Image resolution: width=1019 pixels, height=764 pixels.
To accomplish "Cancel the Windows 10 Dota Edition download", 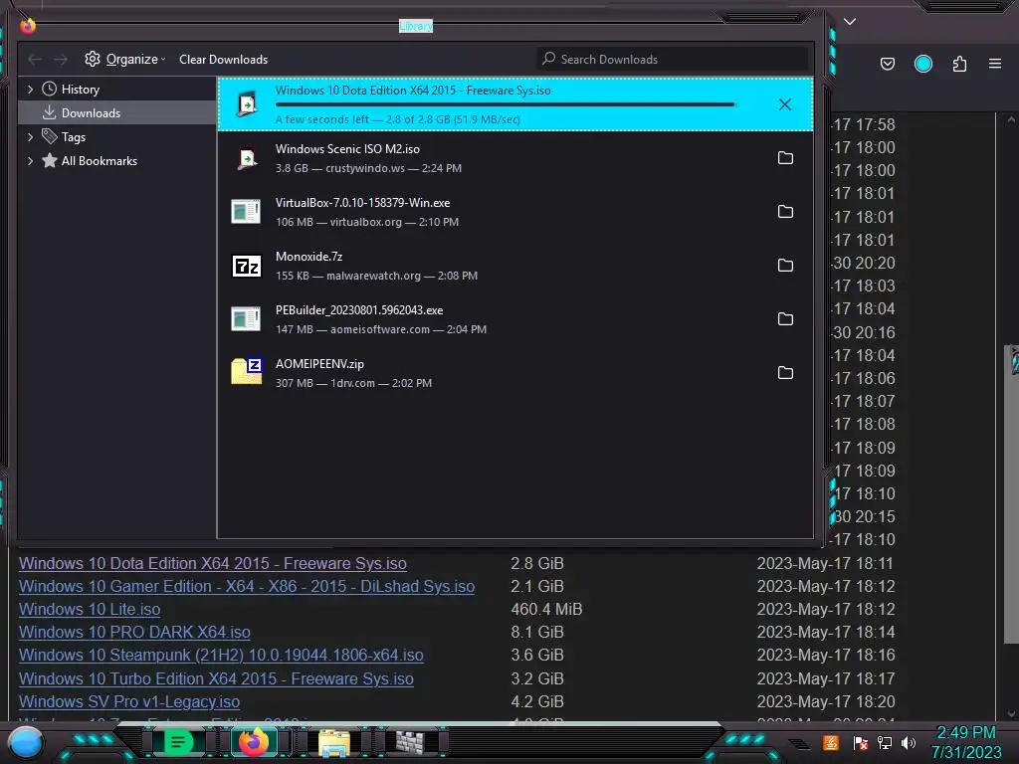I will click(x=785, y=104).
